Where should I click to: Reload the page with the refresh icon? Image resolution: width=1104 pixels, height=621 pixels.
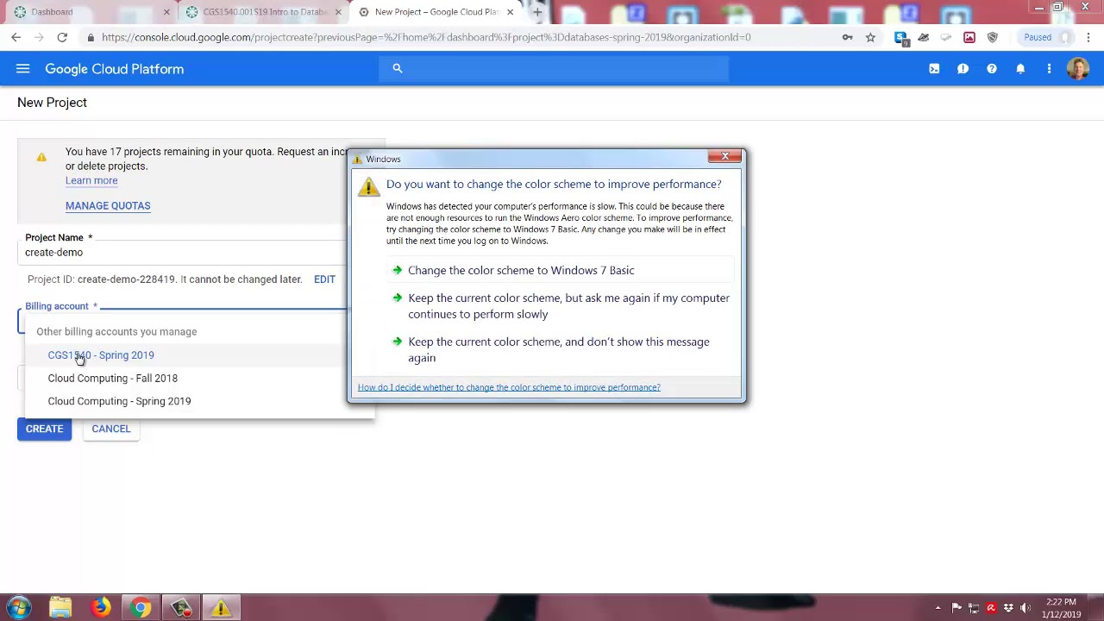[x=62, y=37]
